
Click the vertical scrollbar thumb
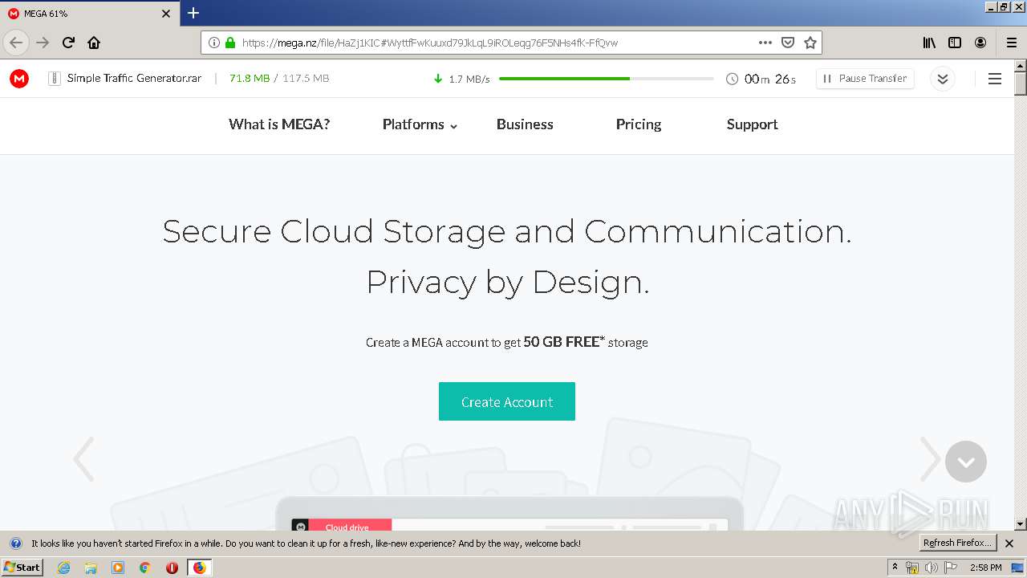click(x=1021, y=83)
